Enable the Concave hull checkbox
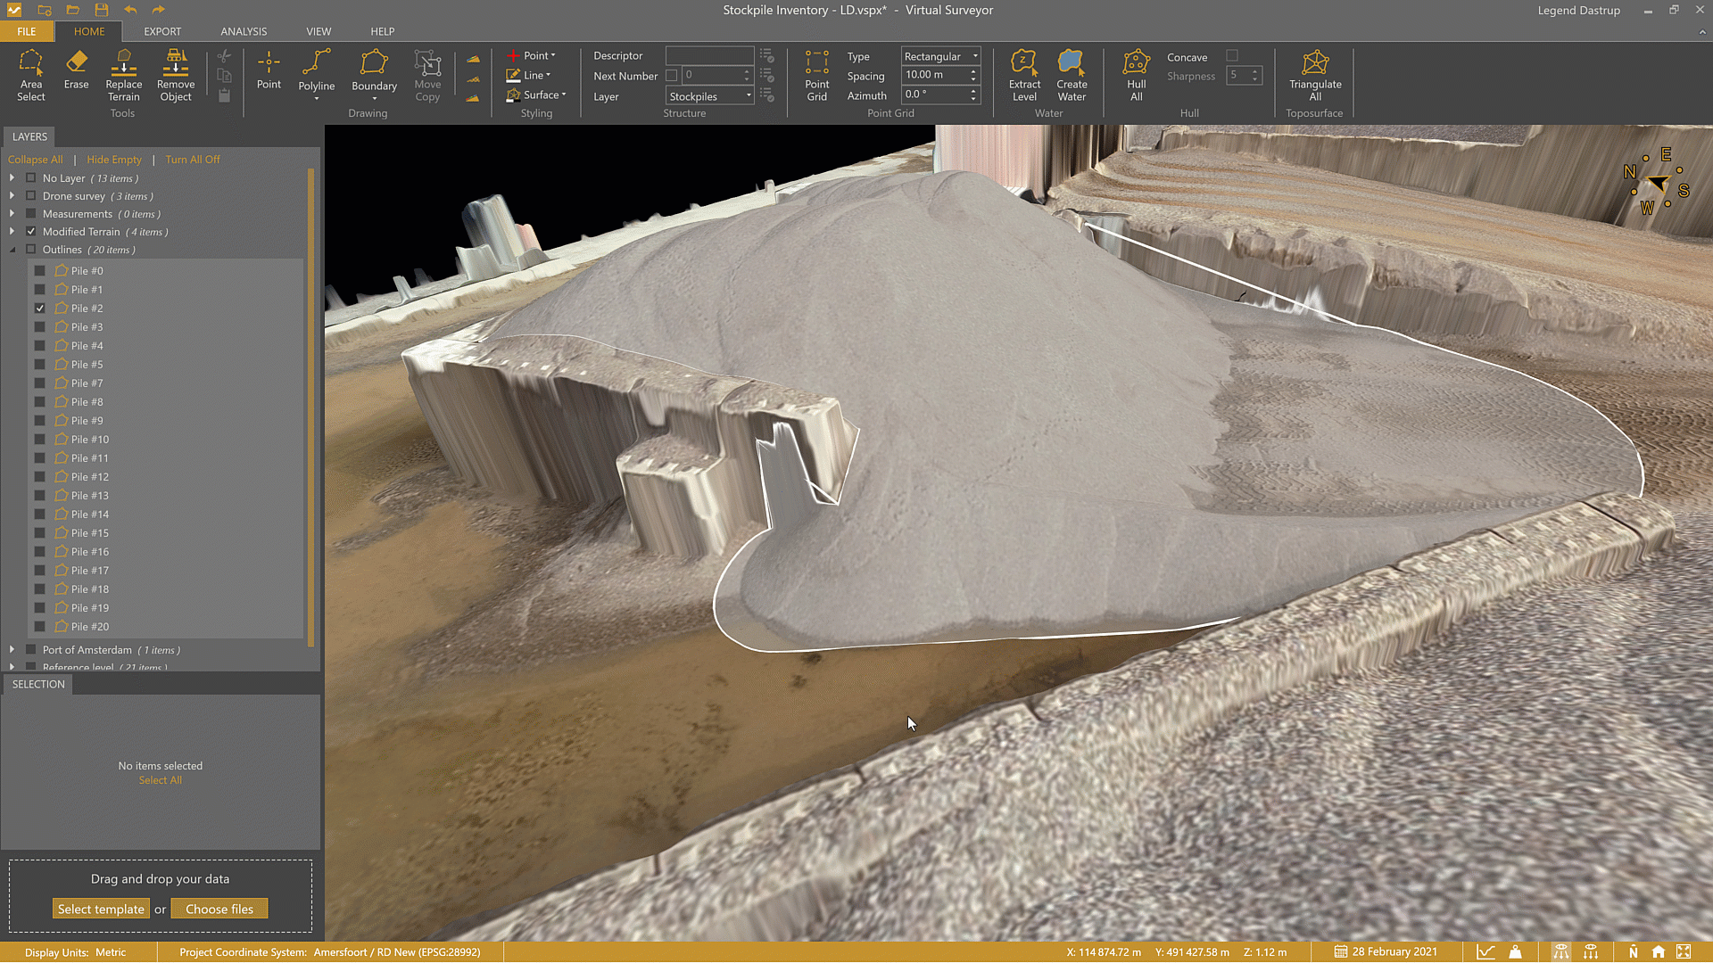The image size is (1713, 963). pyautogui.click(x=1234, y=55)
